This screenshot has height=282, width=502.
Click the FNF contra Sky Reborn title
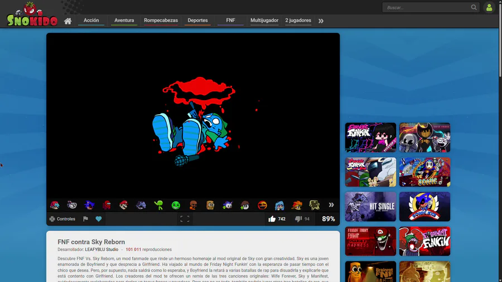(91, 242)
